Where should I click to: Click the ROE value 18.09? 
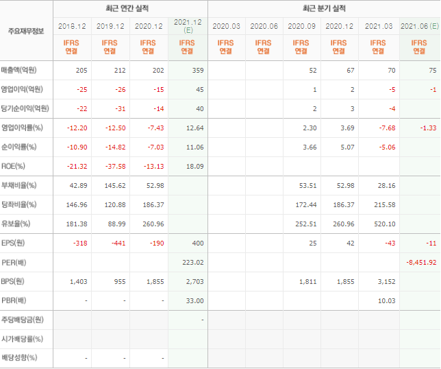195,166
